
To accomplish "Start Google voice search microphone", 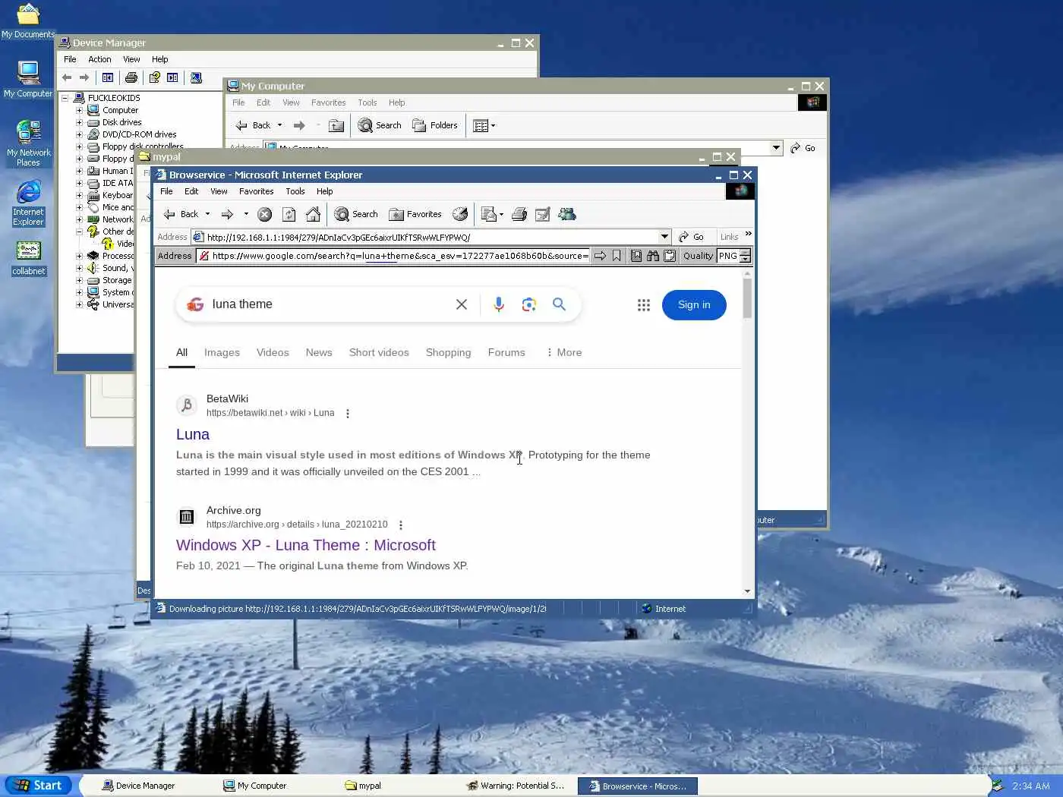I will 499,304.
